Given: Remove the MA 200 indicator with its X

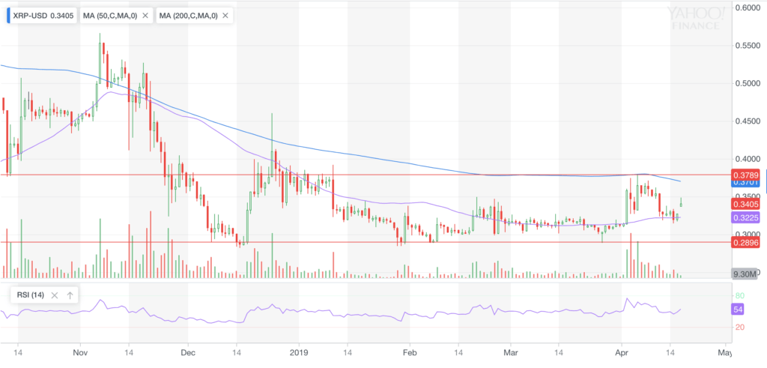Looking at the screenshot, I should click(225, 15).
